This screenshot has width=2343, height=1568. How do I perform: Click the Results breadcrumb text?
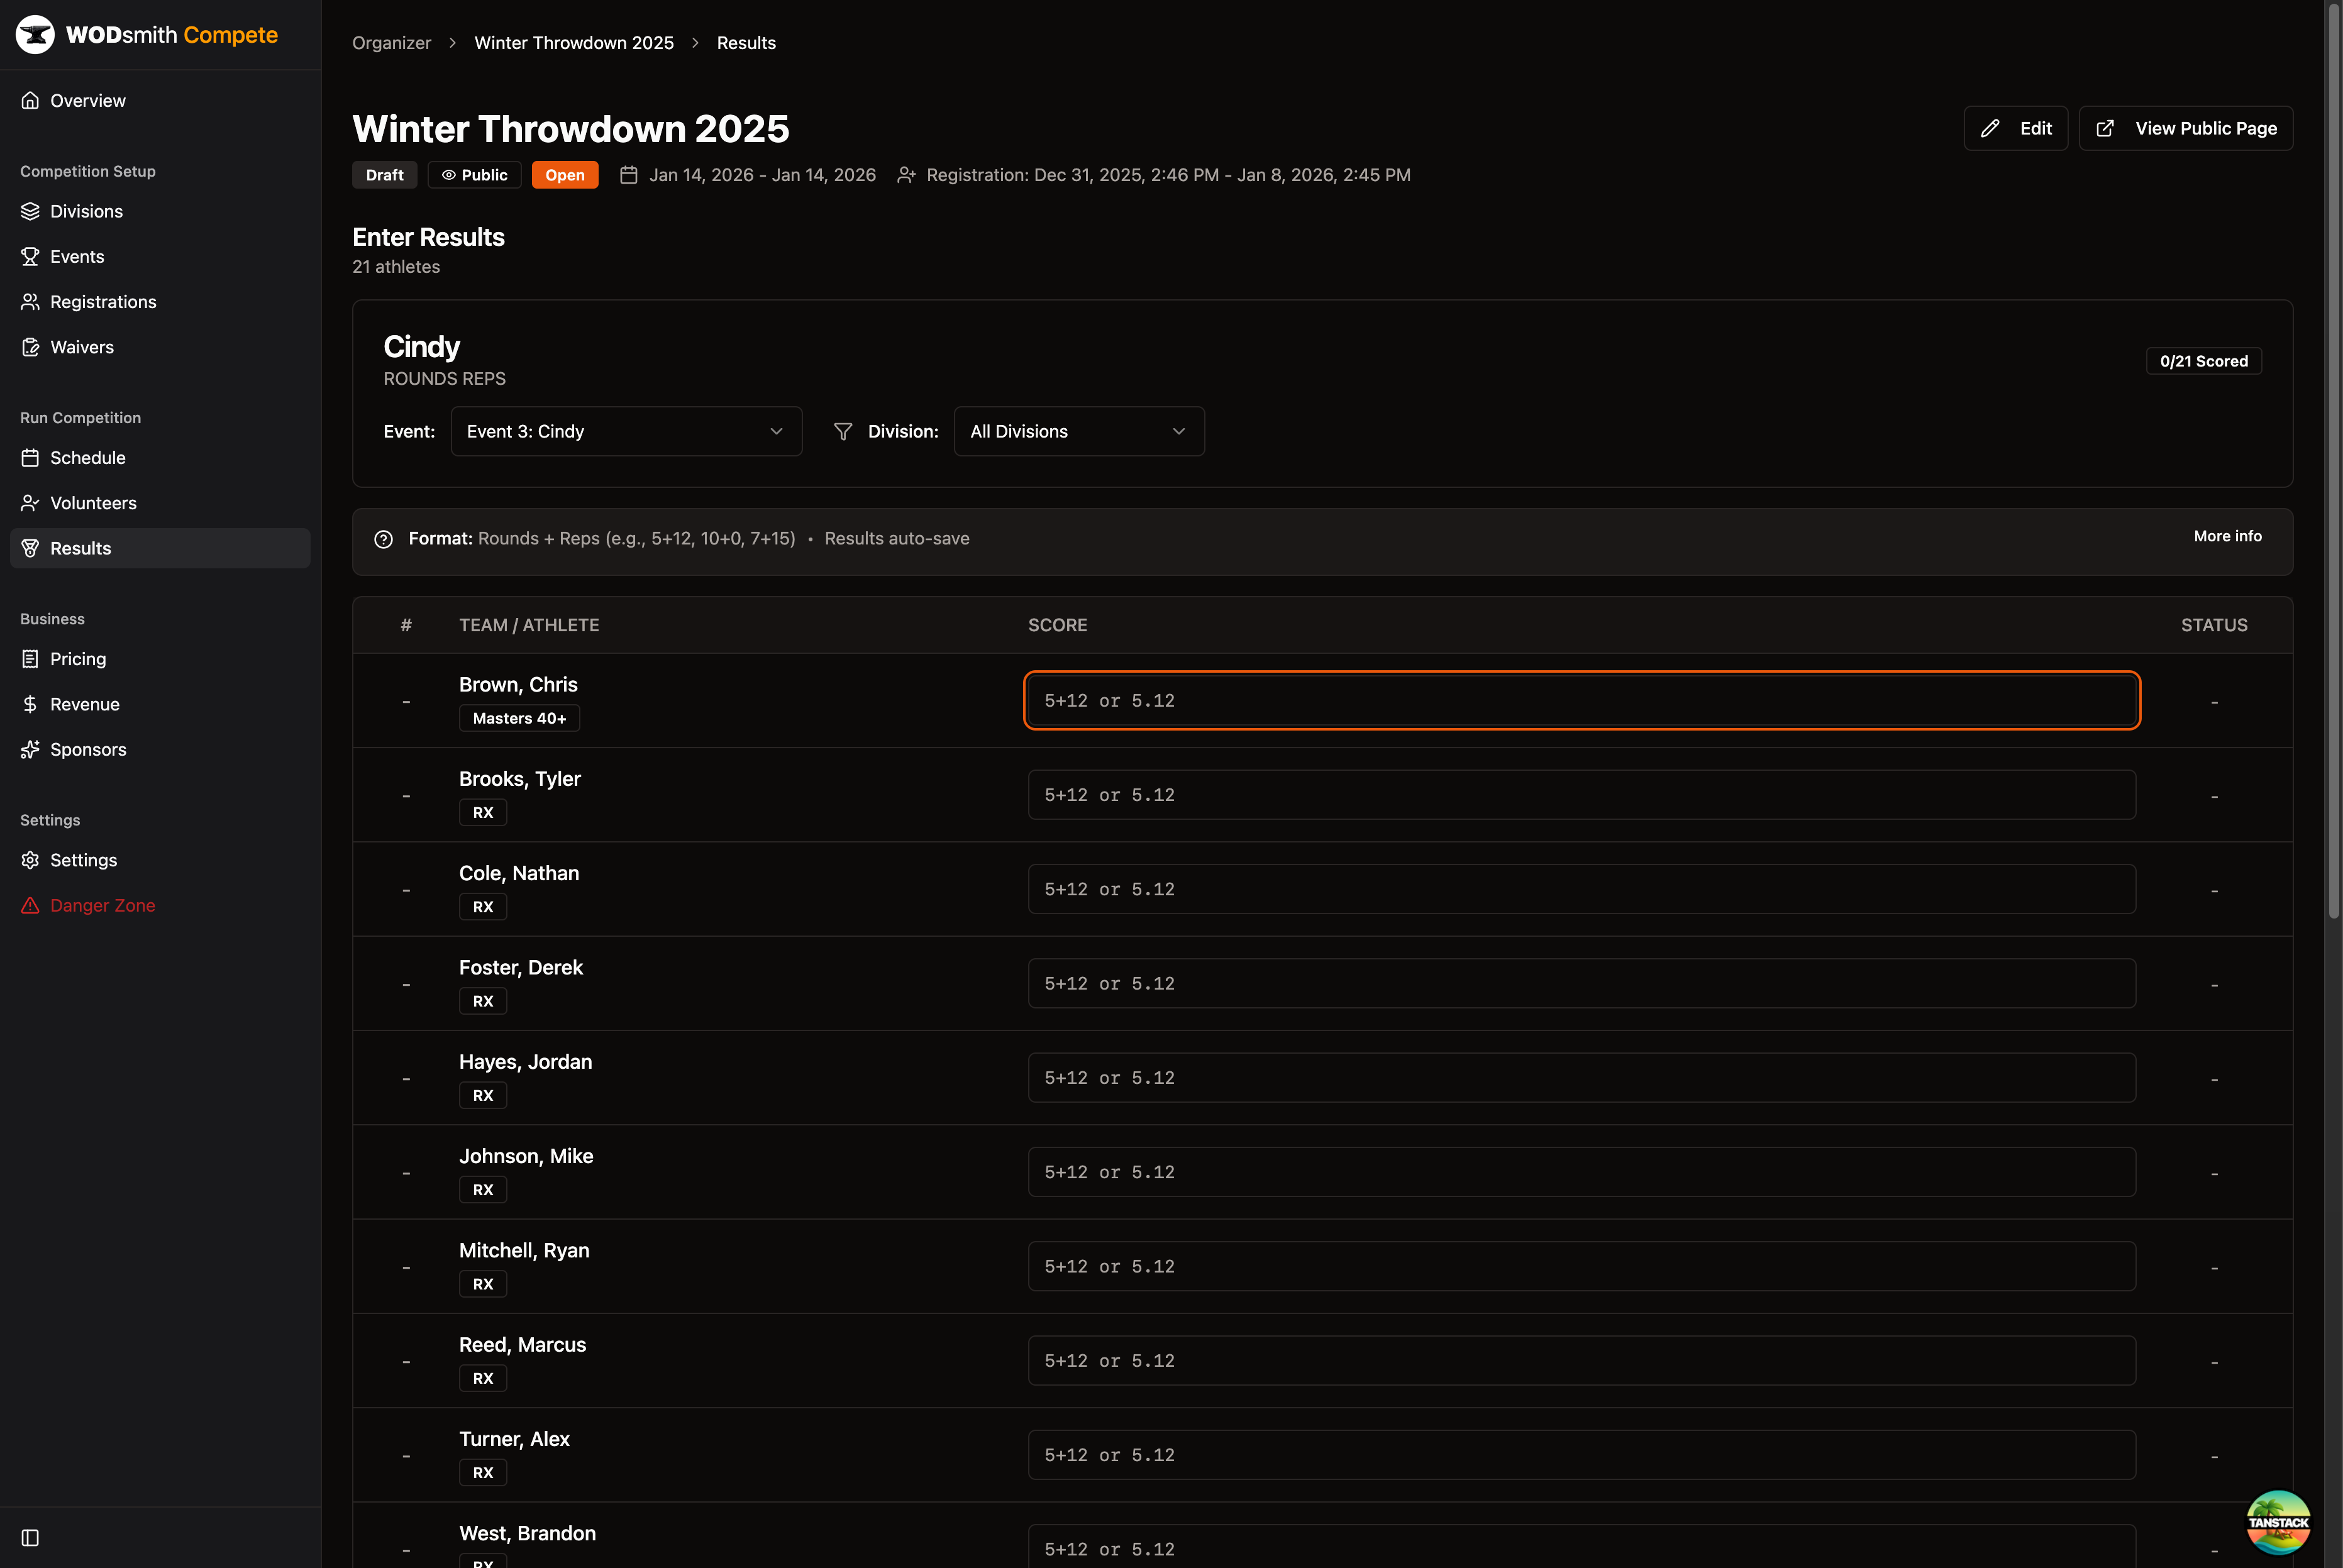pos(746,43)
